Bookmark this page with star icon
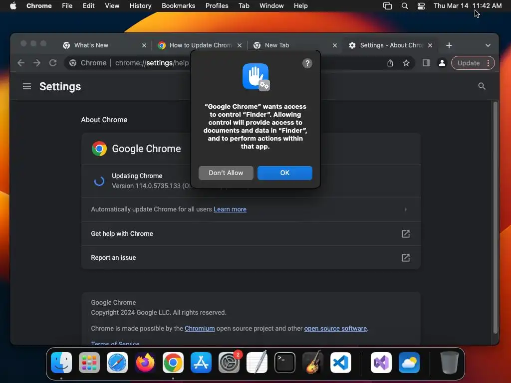 coord(406,63)
